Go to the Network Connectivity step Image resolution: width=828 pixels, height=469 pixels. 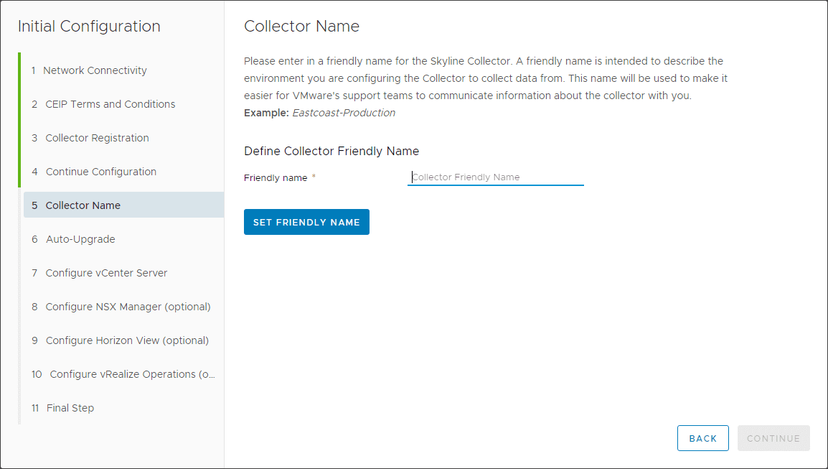pyautogui.click(x=95, y=70)
